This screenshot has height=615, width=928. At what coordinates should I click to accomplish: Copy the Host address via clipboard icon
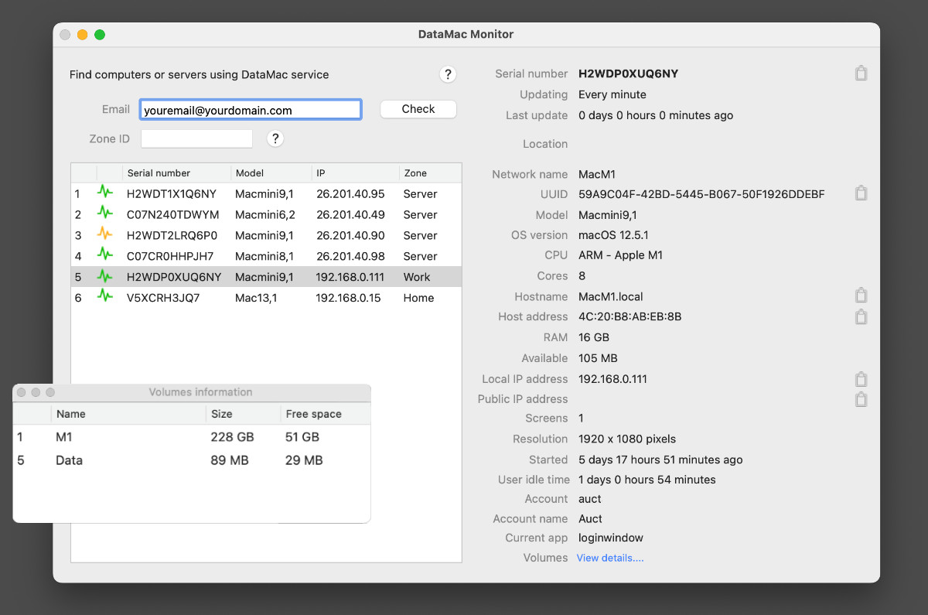861,316
